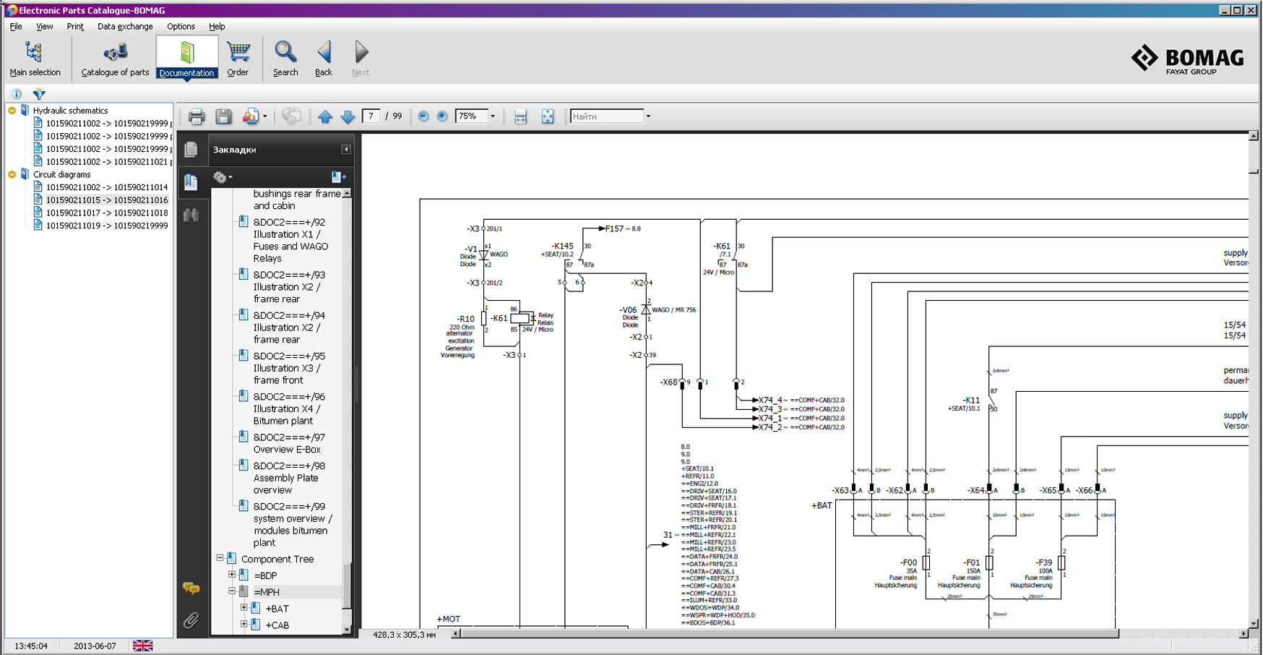Zoom in with the plus button

(x=442, y=116)
